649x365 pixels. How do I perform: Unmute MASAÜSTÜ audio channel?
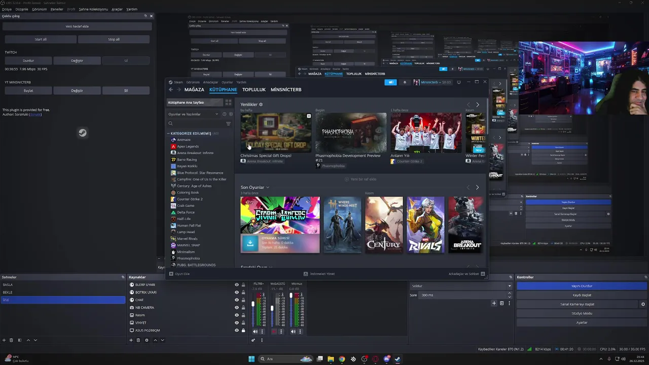(x=274, y=332)
